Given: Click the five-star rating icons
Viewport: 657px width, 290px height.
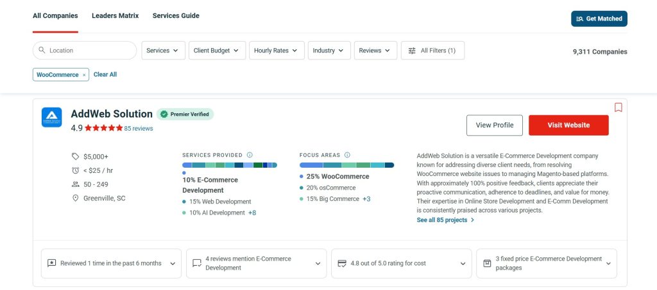Looking at the screenshot, I should click(x=103, y=128).
